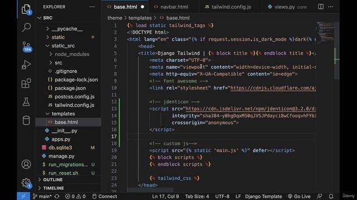Viewport: 357px width, 200px height.
Task: Open apps.py file
Action: 61,139
